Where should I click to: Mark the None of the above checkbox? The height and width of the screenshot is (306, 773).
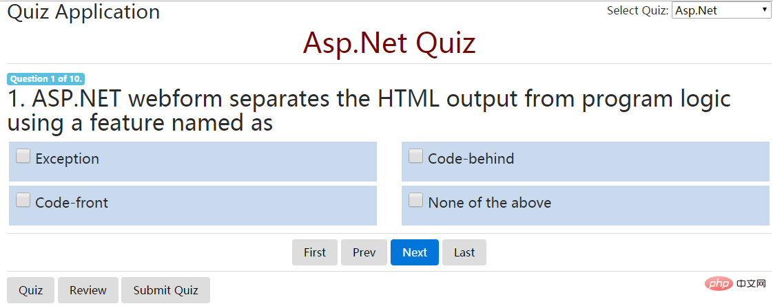(x=415, y=200)
